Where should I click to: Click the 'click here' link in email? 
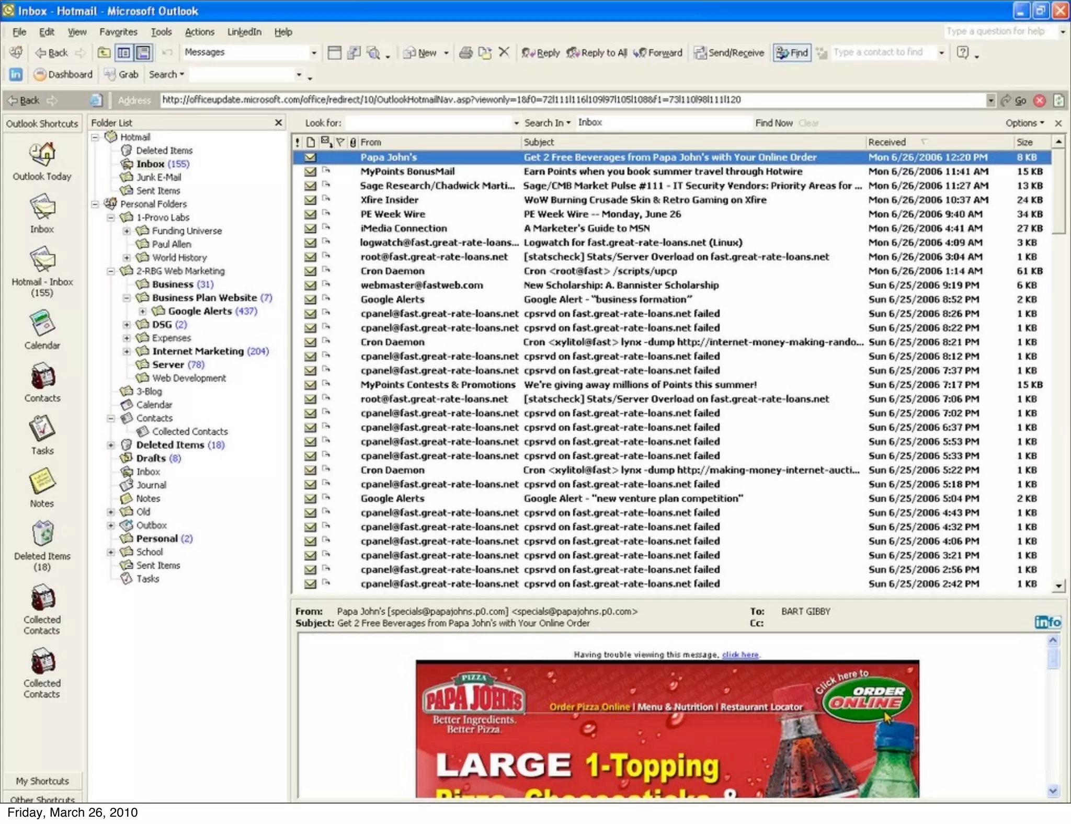740,655
